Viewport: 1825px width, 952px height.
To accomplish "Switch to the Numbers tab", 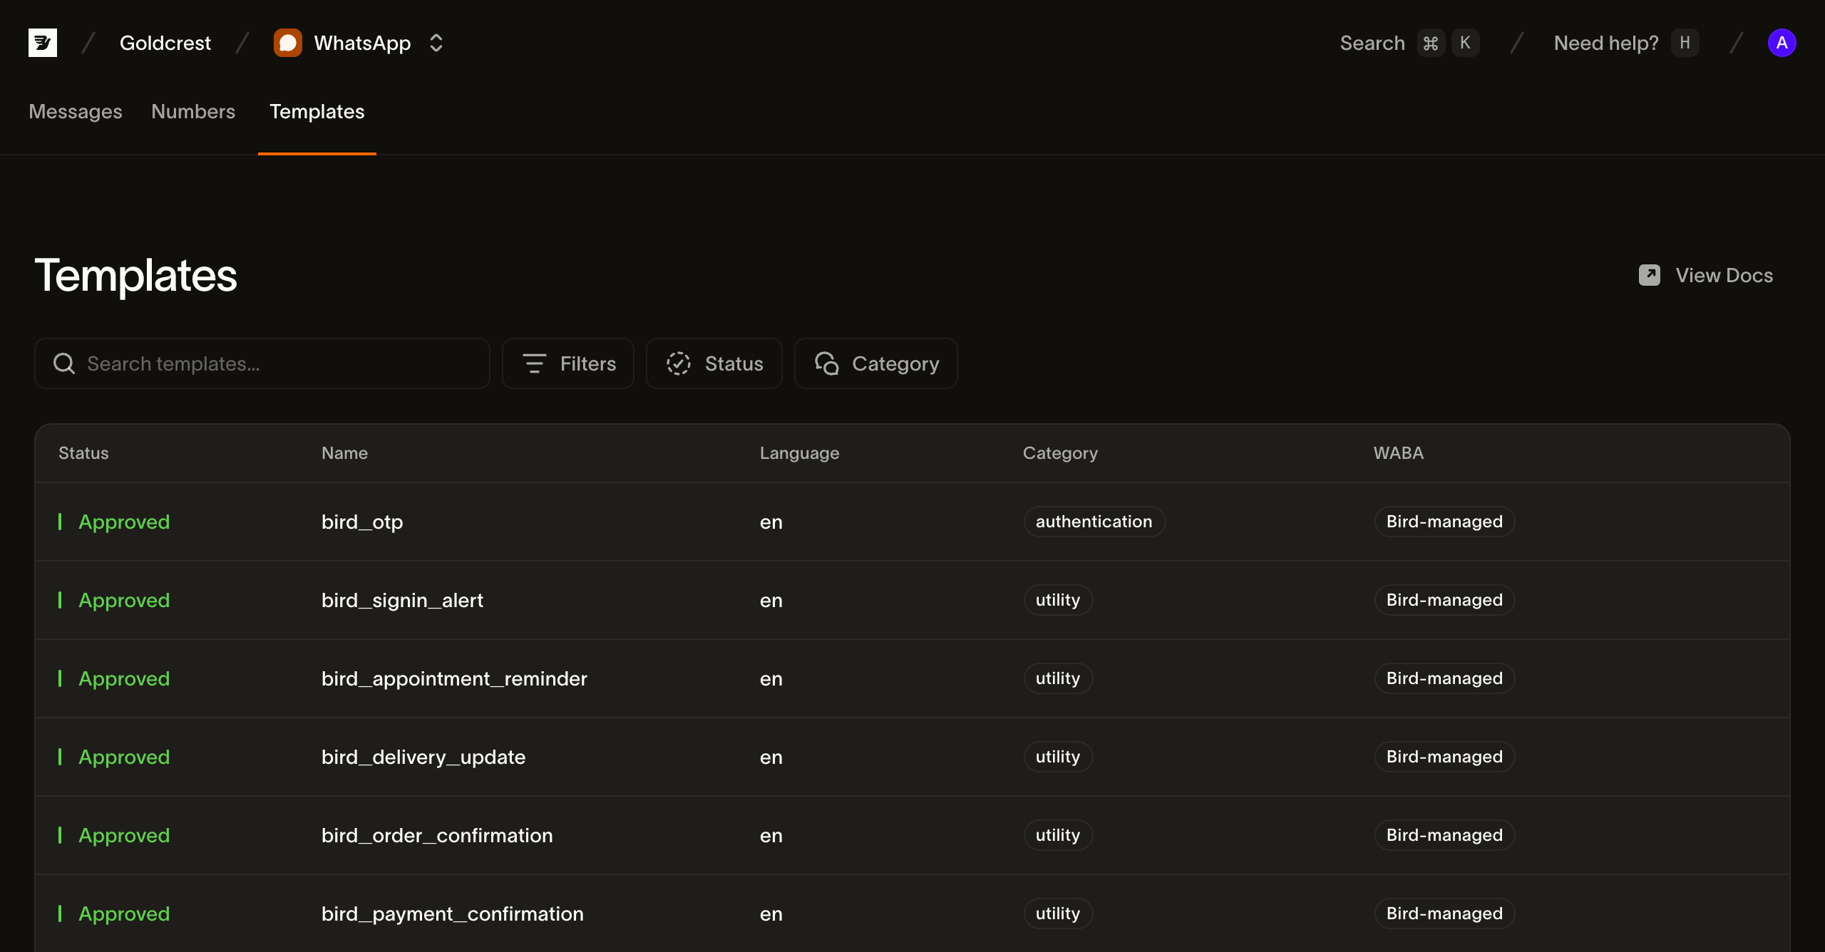I will click(193, 111).
